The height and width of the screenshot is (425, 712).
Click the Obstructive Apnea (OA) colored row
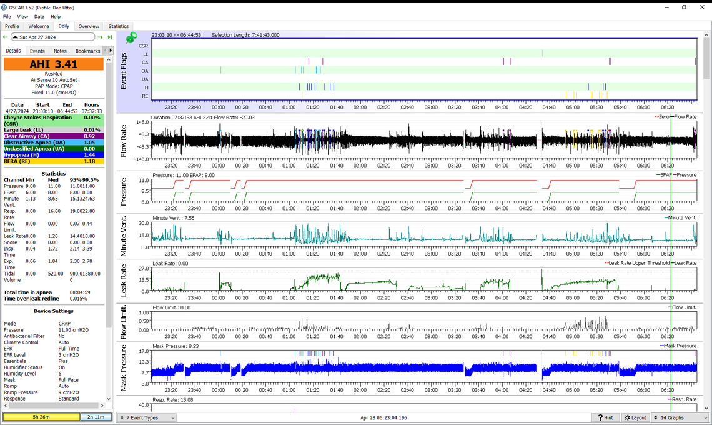point(53,142)
